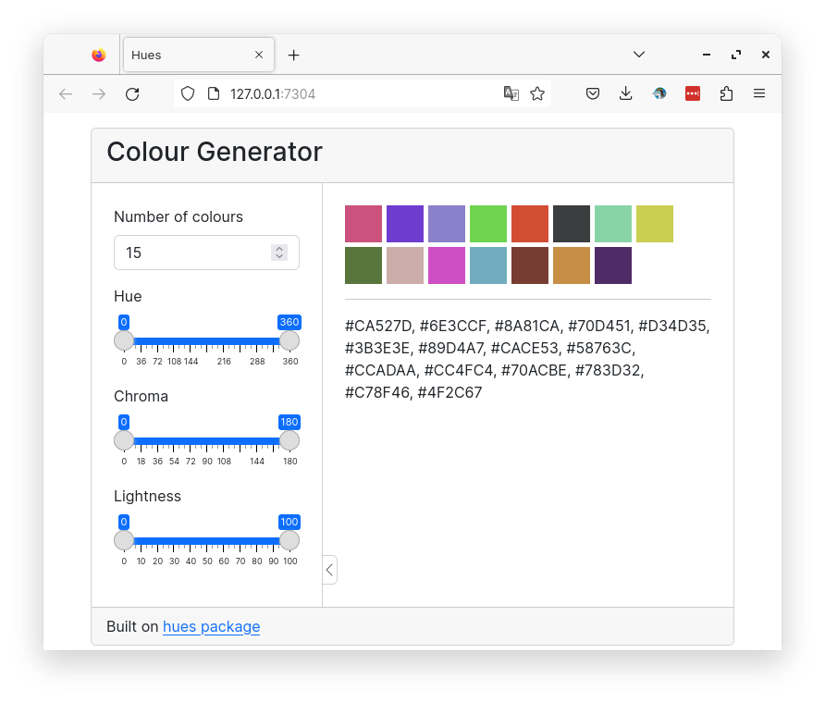Viewport: 825px width, 703px height.
Task: Open the list all tabs dropdown
Action: point(639,55)
